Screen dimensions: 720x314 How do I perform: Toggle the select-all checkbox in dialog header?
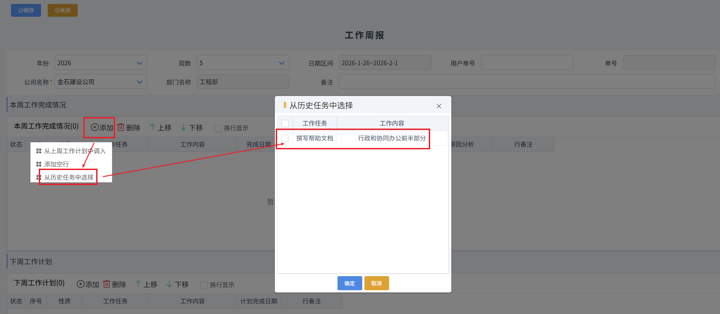coord(285,123)
